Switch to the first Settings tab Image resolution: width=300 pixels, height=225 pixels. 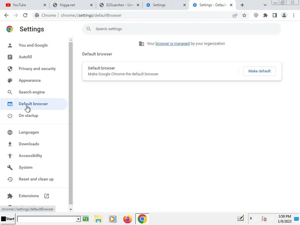point(166,5)
